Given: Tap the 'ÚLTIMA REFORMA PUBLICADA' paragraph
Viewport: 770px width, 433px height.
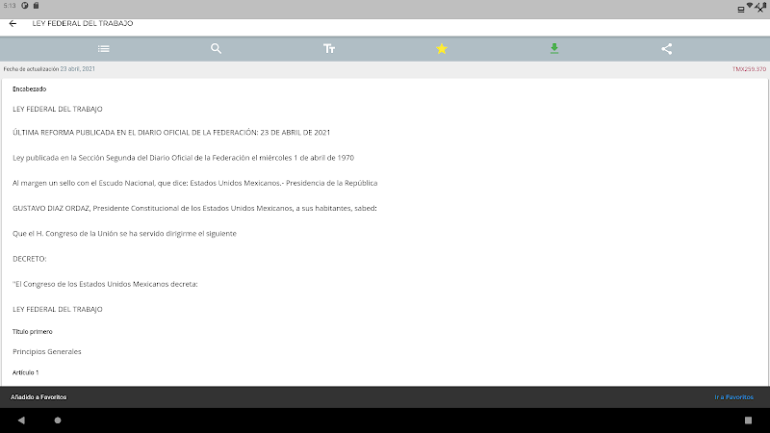Looking at the screenshot, I should (x=171, y=133).
